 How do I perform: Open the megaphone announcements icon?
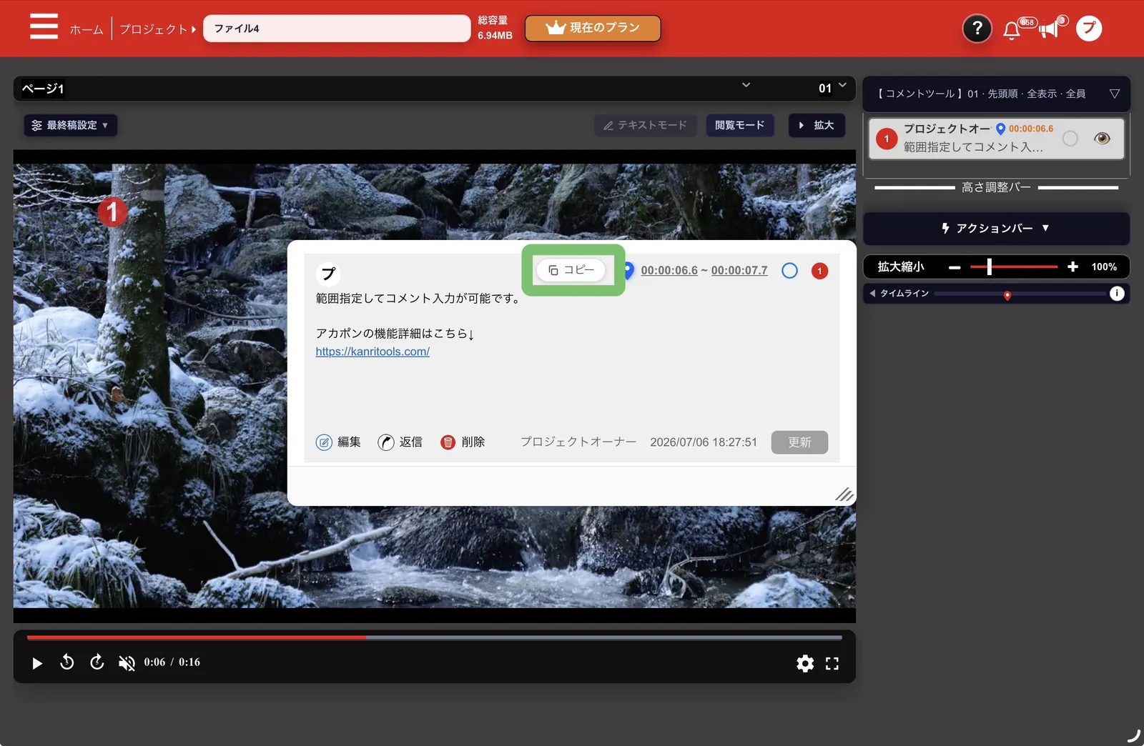coord(1048,29)
